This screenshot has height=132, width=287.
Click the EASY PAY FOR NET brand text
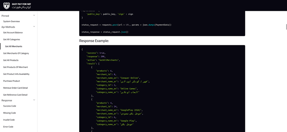click(x=21, y=4)
